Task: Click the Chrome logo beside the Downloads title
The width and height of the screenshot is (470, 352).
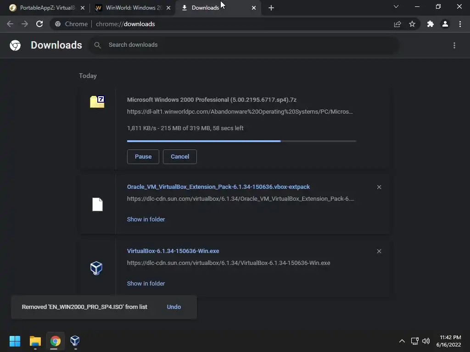Action: click(15, 45)
